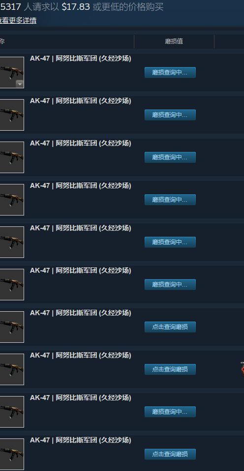The height and width of the screenshot is (471, 244).
Task: Open the second listing's AK-47 阿努比斯军团 title
Action: click(80, 101)
